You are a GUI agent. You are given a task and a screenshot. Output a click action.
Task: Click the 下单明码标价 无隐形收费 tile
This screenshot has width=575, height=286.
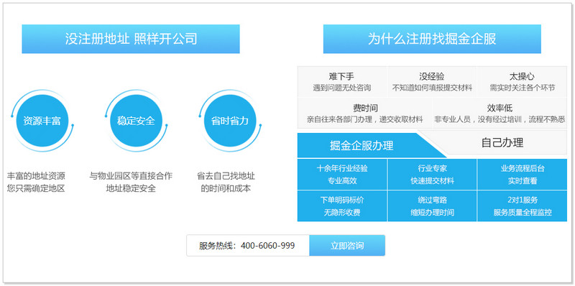coord(342,206)
